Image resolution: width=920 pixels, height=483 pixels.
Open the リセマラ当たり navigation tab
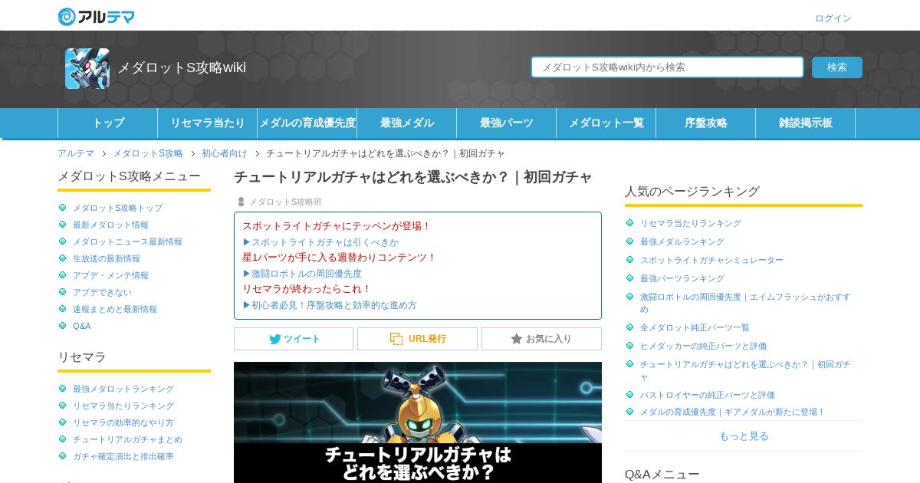click(x=208, y=123)
